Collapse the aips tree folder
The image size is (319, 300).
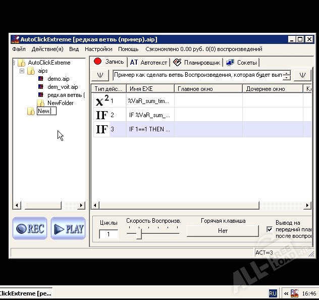click(22, 71)
